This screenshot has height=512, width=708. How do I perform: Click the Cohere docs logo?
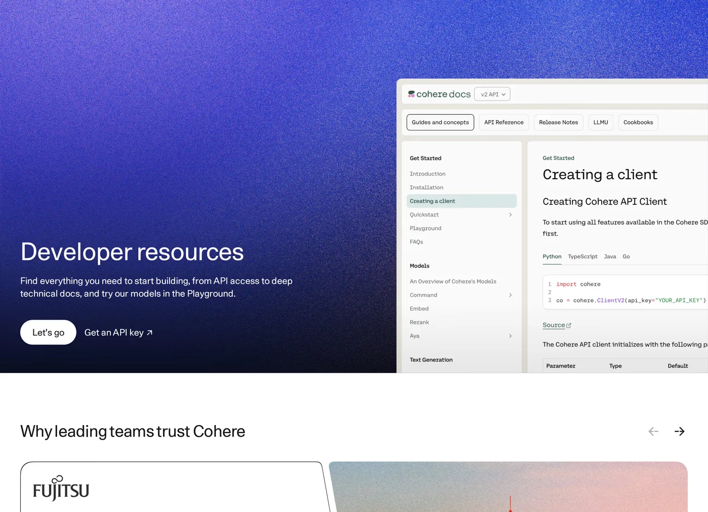pyautogui.click(x=439, y=94)
